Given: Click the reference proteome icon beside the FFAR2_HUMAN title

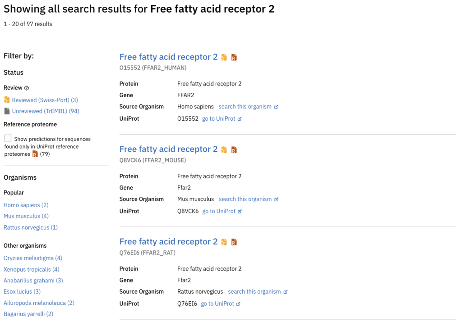Looking at the screenshot, I should (x=234, y=57).
